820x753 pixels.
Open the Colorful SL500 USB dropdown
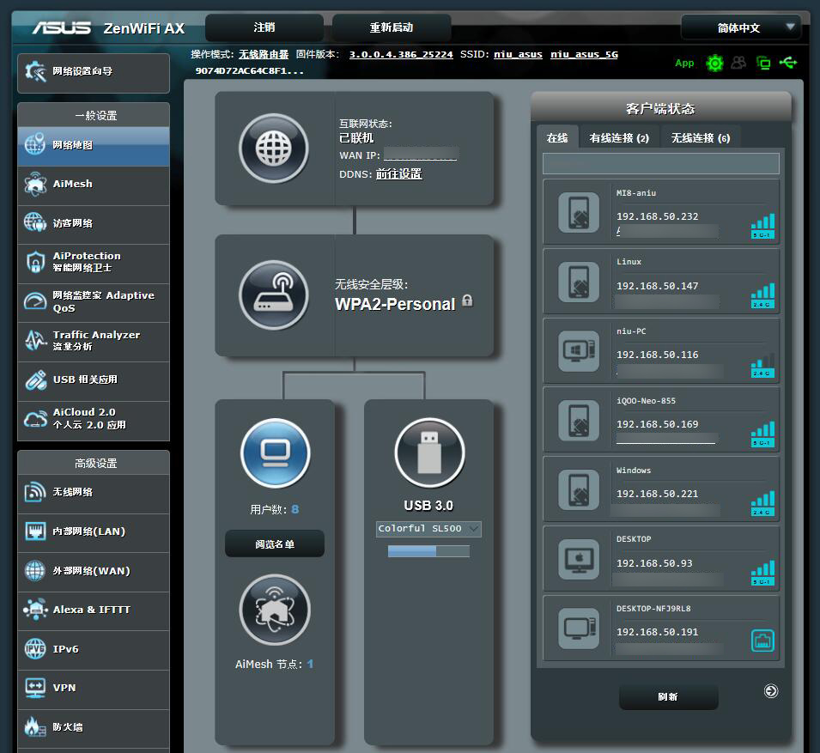[428, 529]
